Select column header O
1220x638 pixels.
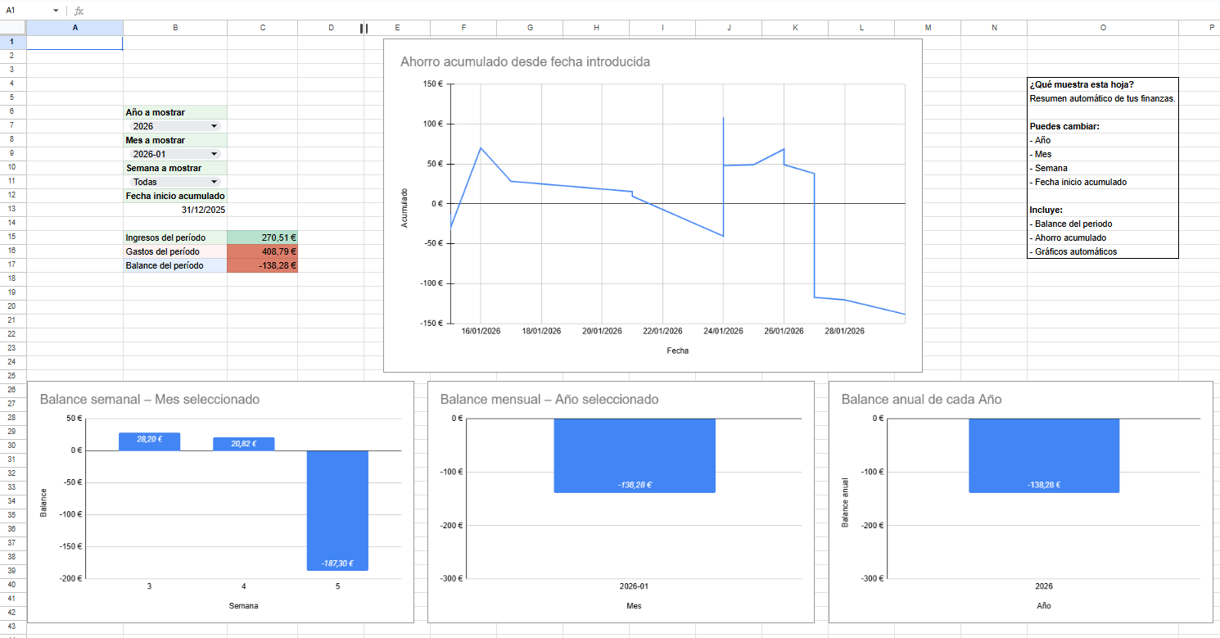pos(1103,27)
